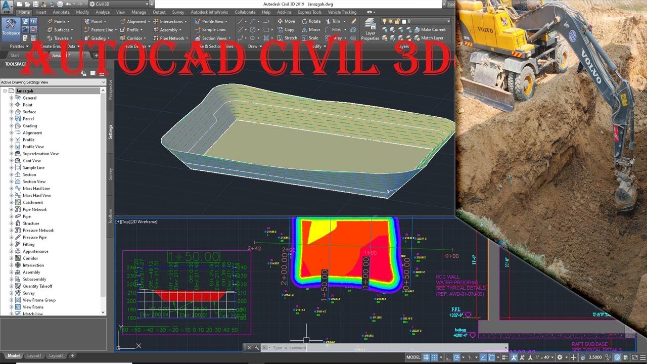The image size is (647, 364).
Task: Click the Copy tool
Action: point(286,29)
